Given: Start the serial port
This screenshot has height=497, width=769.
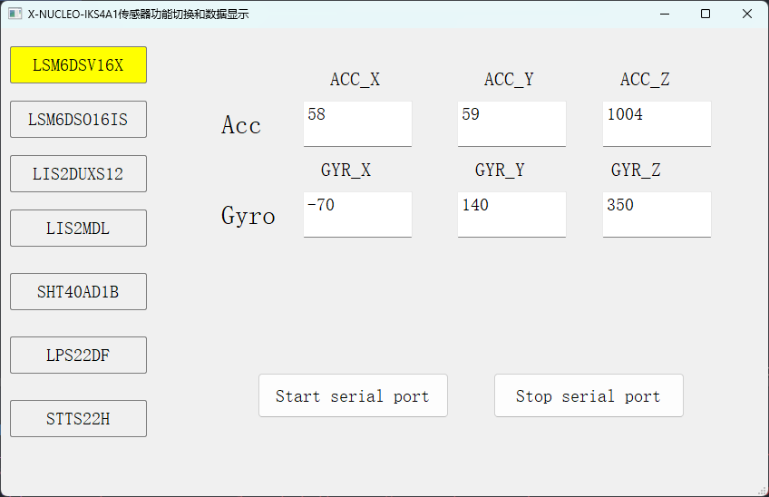Looking at the screenshot, I should tap(353, 395).
